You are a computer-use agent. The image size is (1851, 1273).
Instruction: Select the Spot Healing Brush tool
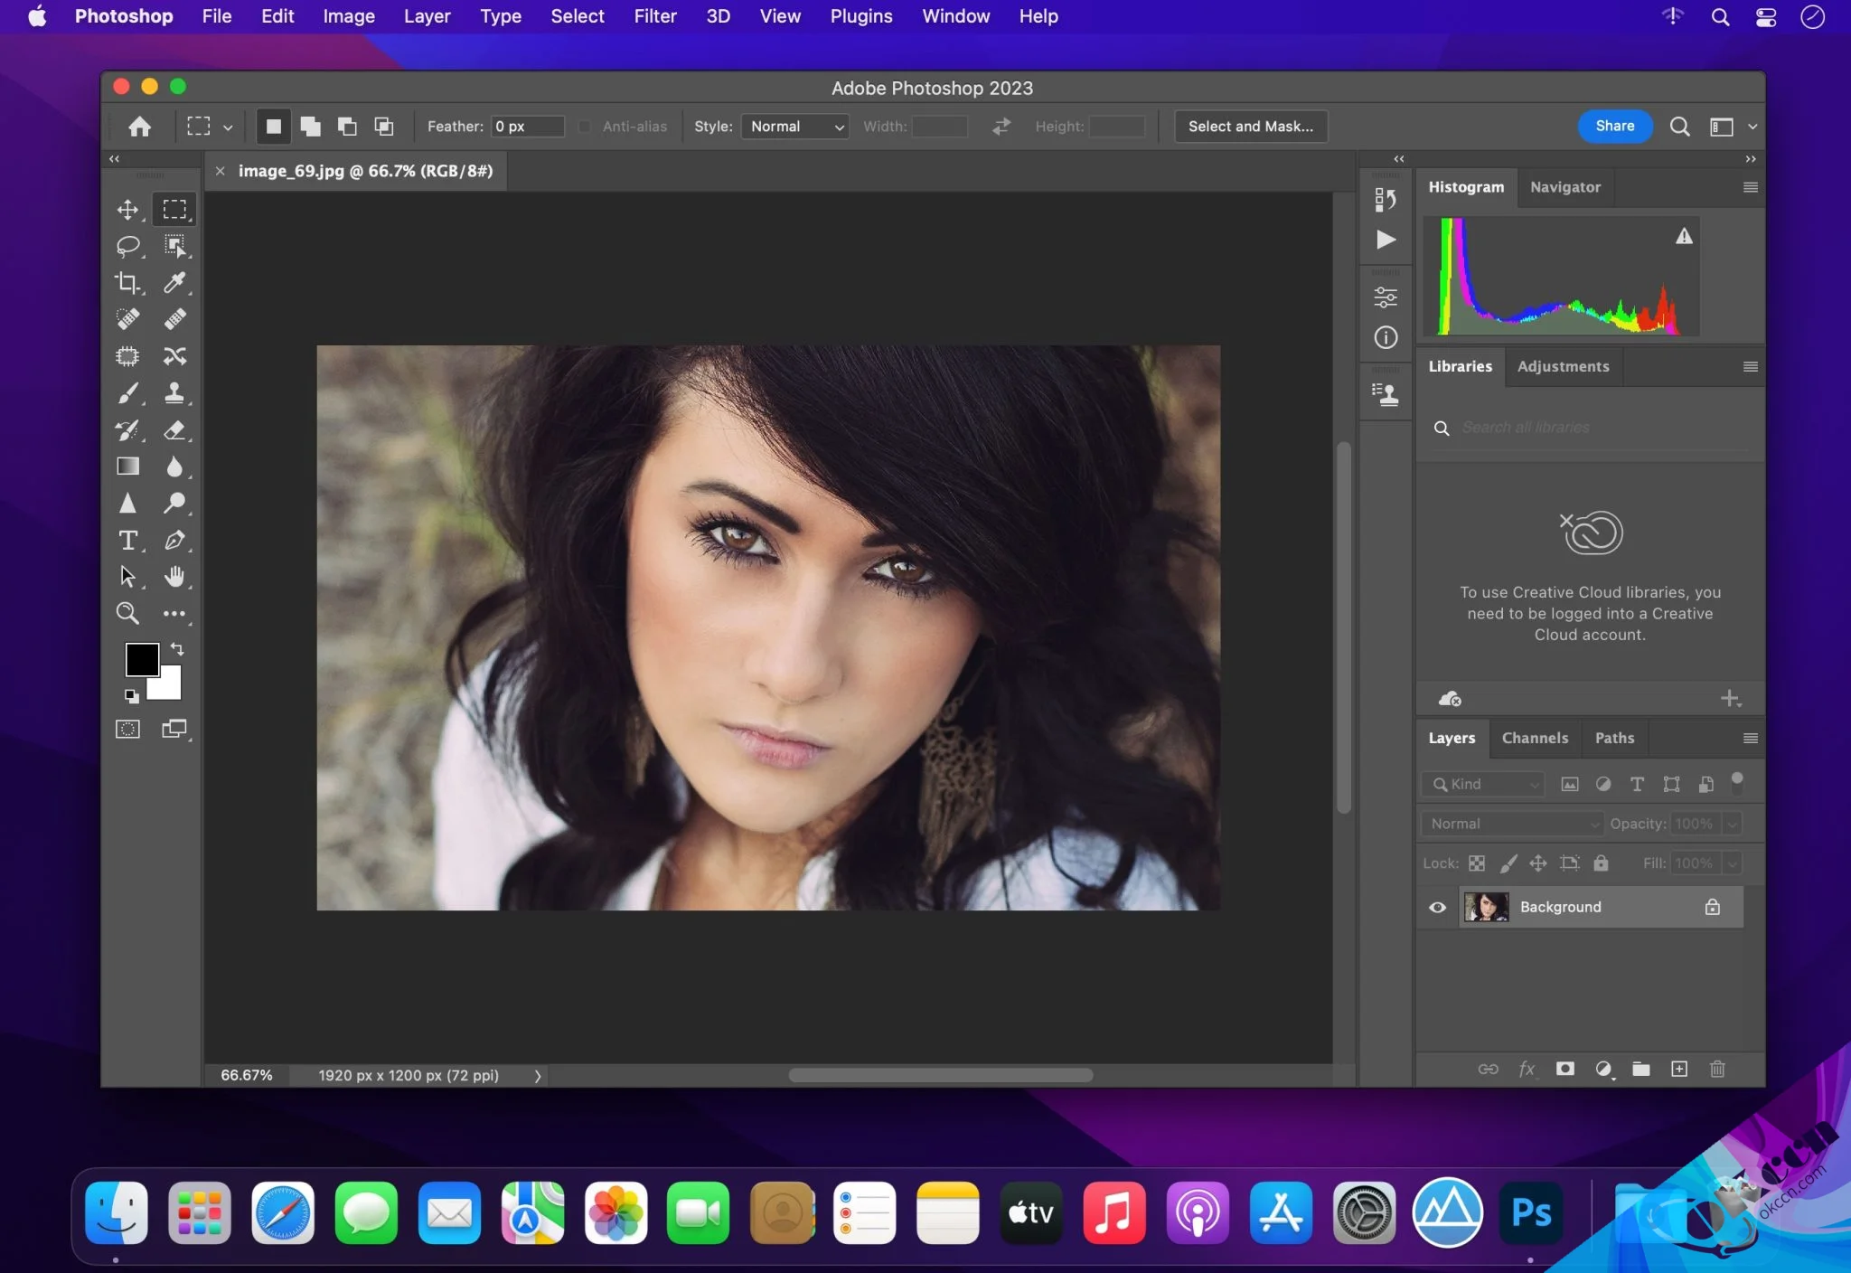coord(127,319)
